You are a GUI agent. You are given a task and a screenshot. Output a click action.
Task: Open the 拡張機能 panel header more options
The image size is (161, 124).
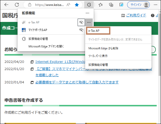pos(87,13)
